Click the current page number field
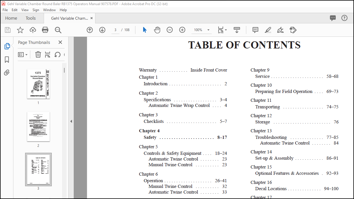Image resolution: width=354 pixels, height=199 pixels. 115,30
